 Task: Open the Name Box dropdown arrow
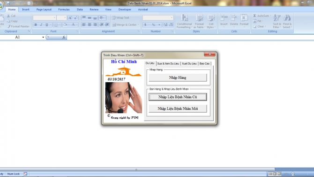[x=43, y=37]
